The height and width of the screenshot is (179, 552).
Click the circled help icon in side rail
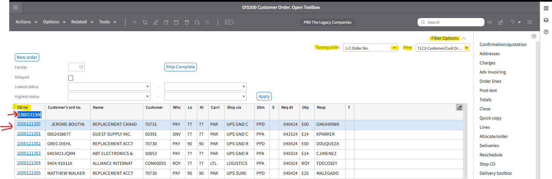pos(546,32)
